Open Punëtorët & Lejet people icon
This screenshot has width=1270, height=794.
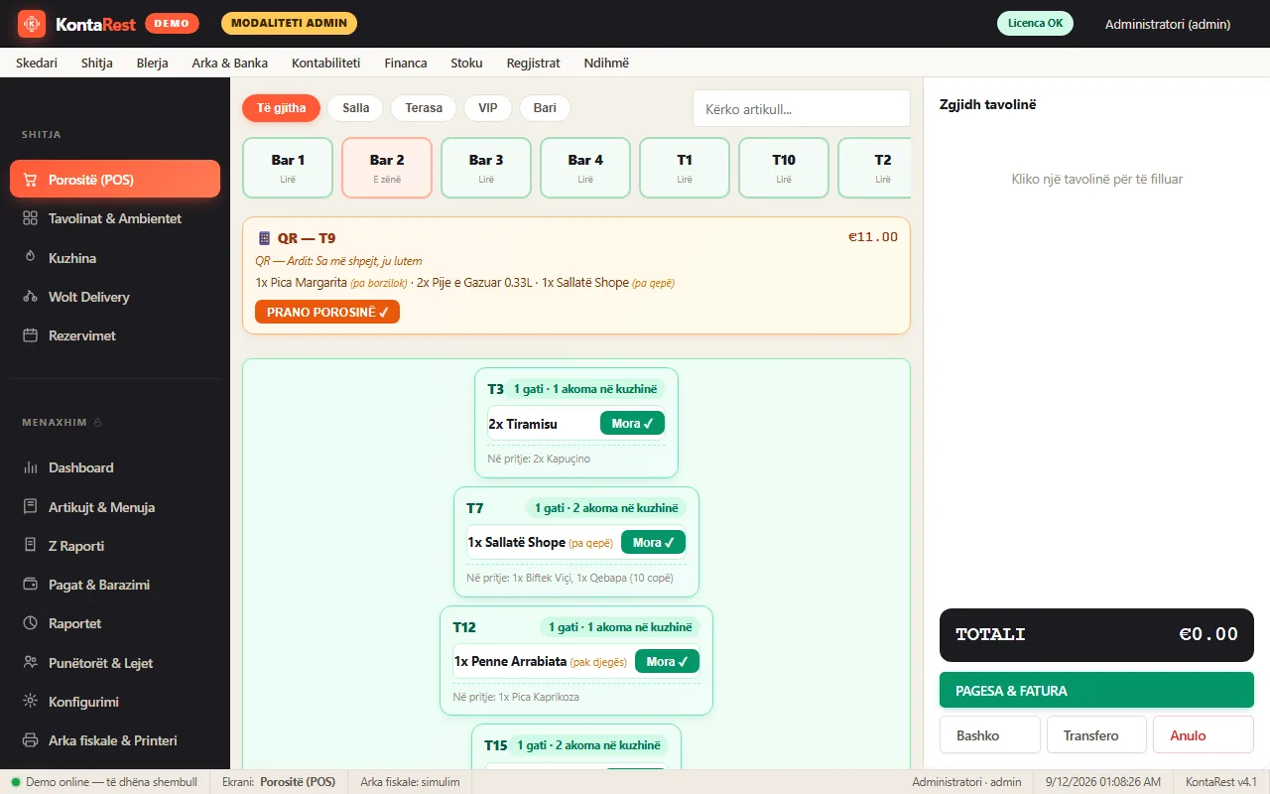click(x=30, y=663)
